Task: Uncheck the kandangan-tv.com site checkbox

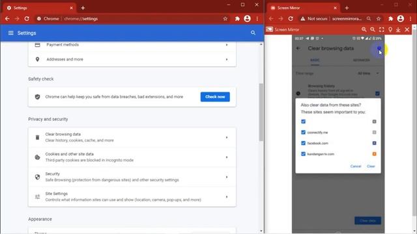Action: click(x=303, y=154)
